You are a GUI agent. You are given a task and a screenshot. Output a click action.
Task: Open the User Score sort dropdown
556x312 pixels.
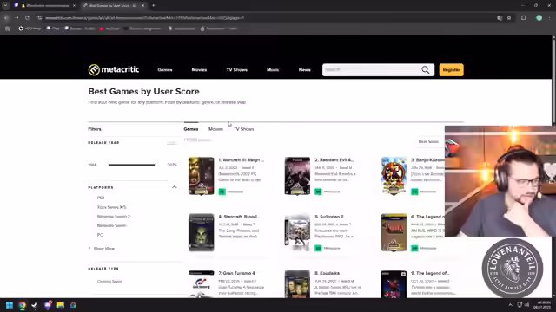[430, 141]
